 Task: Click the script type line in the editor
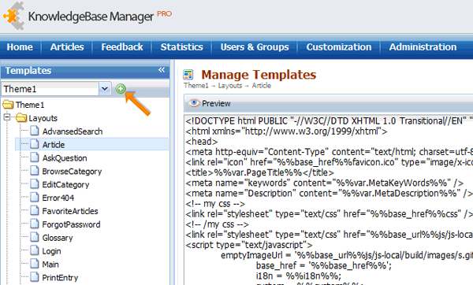(249, 245)
